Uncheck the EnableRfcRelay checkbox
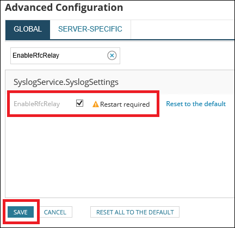 [x=79, y=103]
